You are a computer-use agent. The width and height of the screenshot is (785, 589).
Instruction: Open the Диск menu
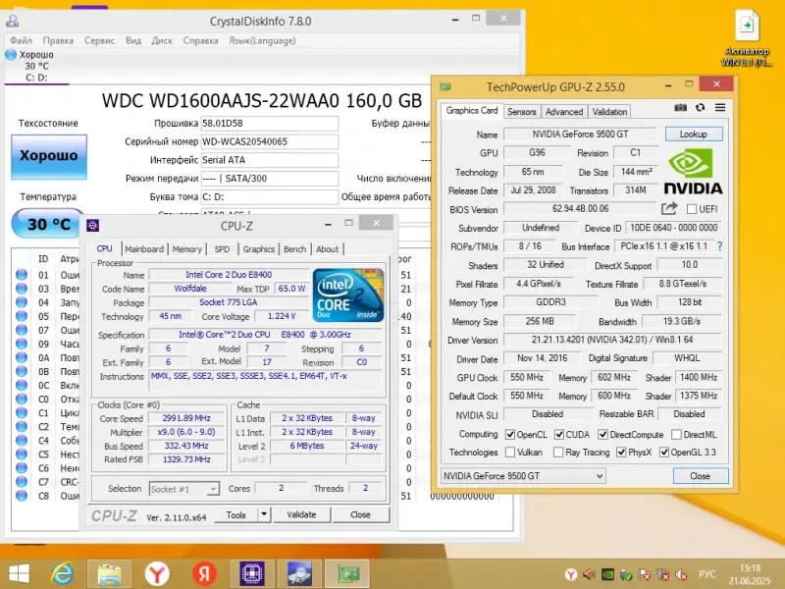point(162,40)
